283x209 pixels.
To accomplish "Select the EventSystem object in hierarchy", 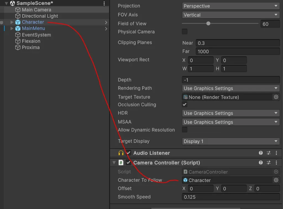I will tap(36, 35).
